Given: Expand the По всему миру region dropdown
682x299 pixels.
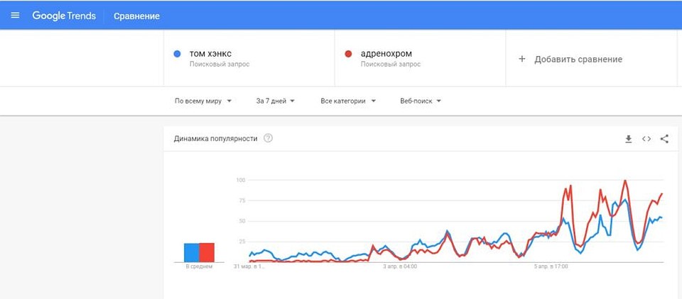Looking at the screenshot, I should [x=202, y=101].
